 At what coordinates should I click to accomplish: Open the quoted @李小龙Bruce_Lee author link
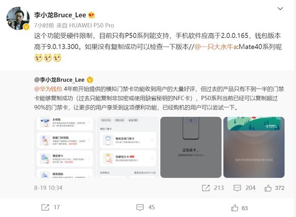pyautogui.click(x=59, y=80)
